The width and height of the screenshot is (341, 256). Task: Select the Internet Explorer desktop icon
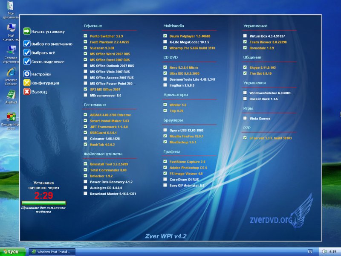[11, 77]
